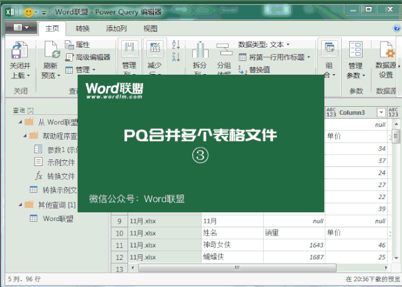Click the 1687 value cell
402x287 pixels.
pyautogui.click(x=295, y=257)
